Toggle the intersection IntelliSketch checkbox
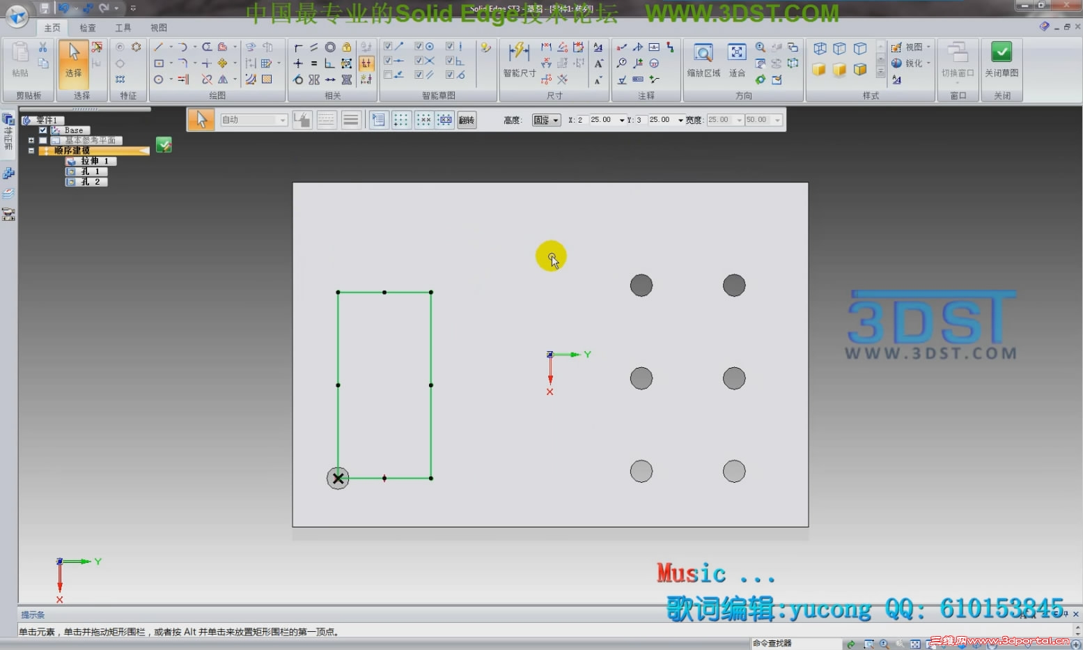 [x=419, y=61]
